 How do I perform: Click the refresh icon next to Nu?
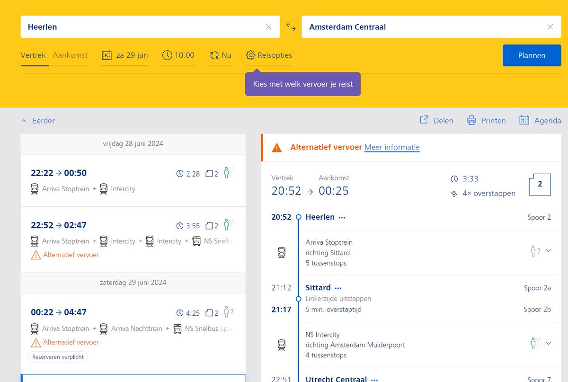click(214, 55)
